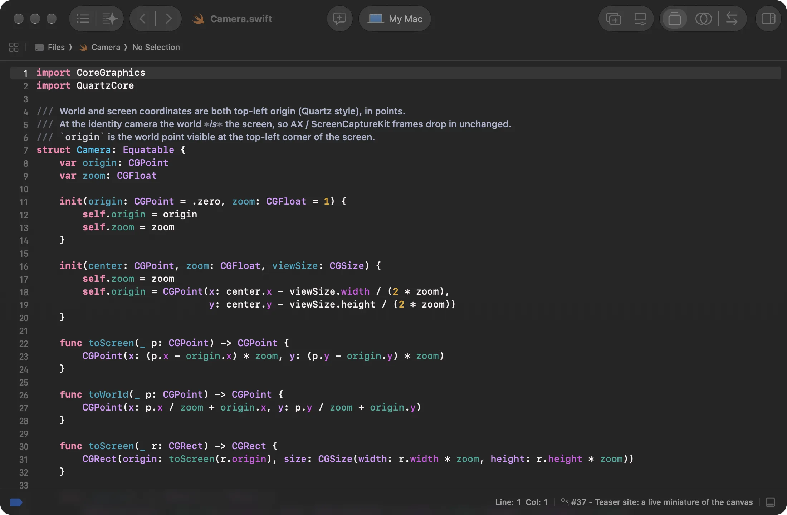Click the branch icon before #37
The width and height of the screenshot is (787, 515).
pyautogui.click(x=565, y=502)
